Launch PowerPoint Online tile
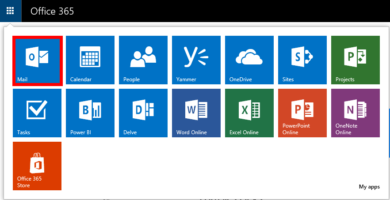The height and width of the screenshot is (200, 390). [302, 113]
